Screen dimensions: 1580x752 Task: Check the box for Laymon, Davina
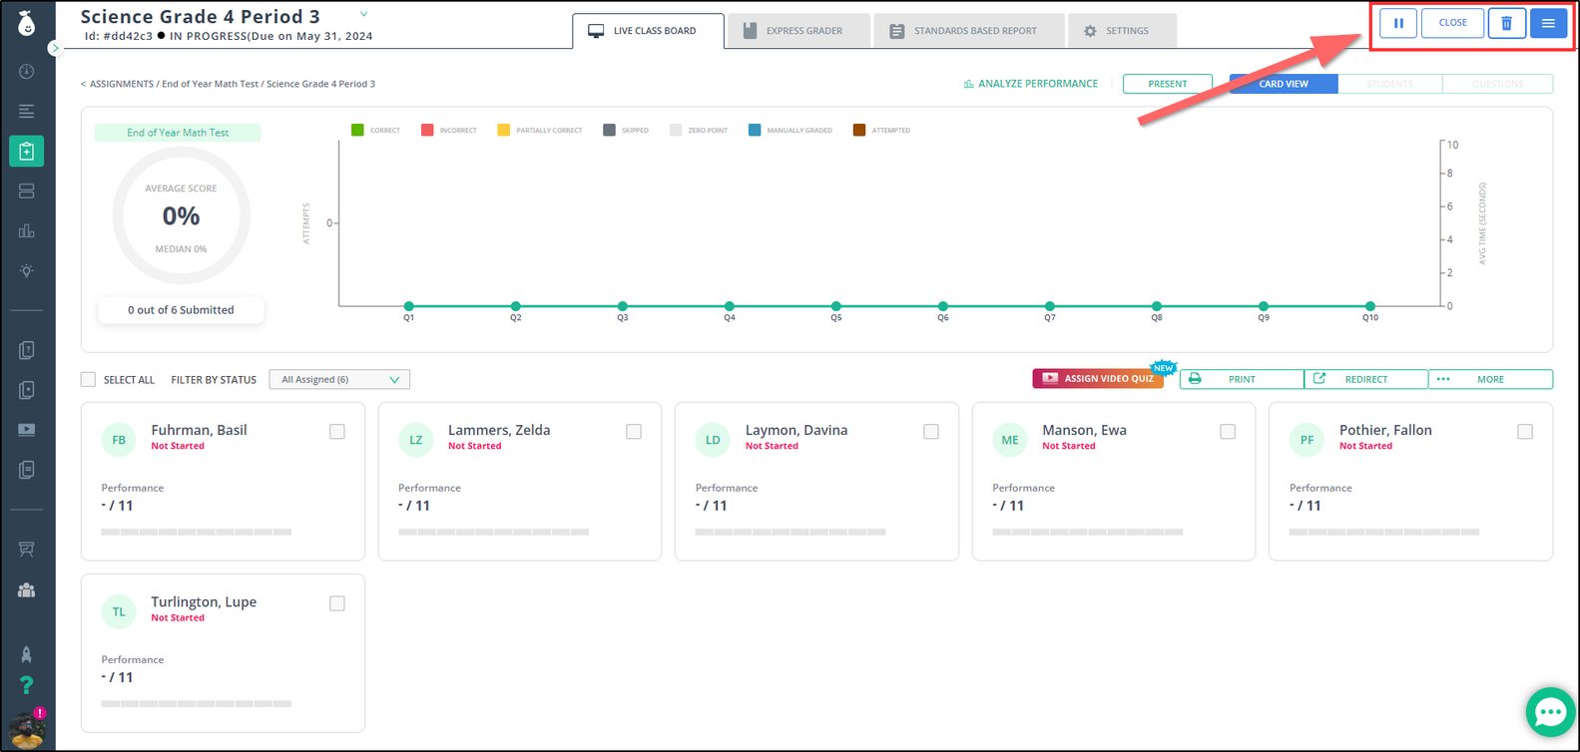[x=931, y=432]
